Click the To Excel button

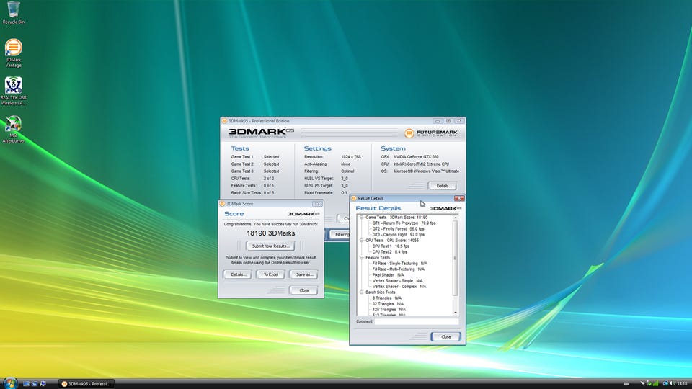point(270,274)
